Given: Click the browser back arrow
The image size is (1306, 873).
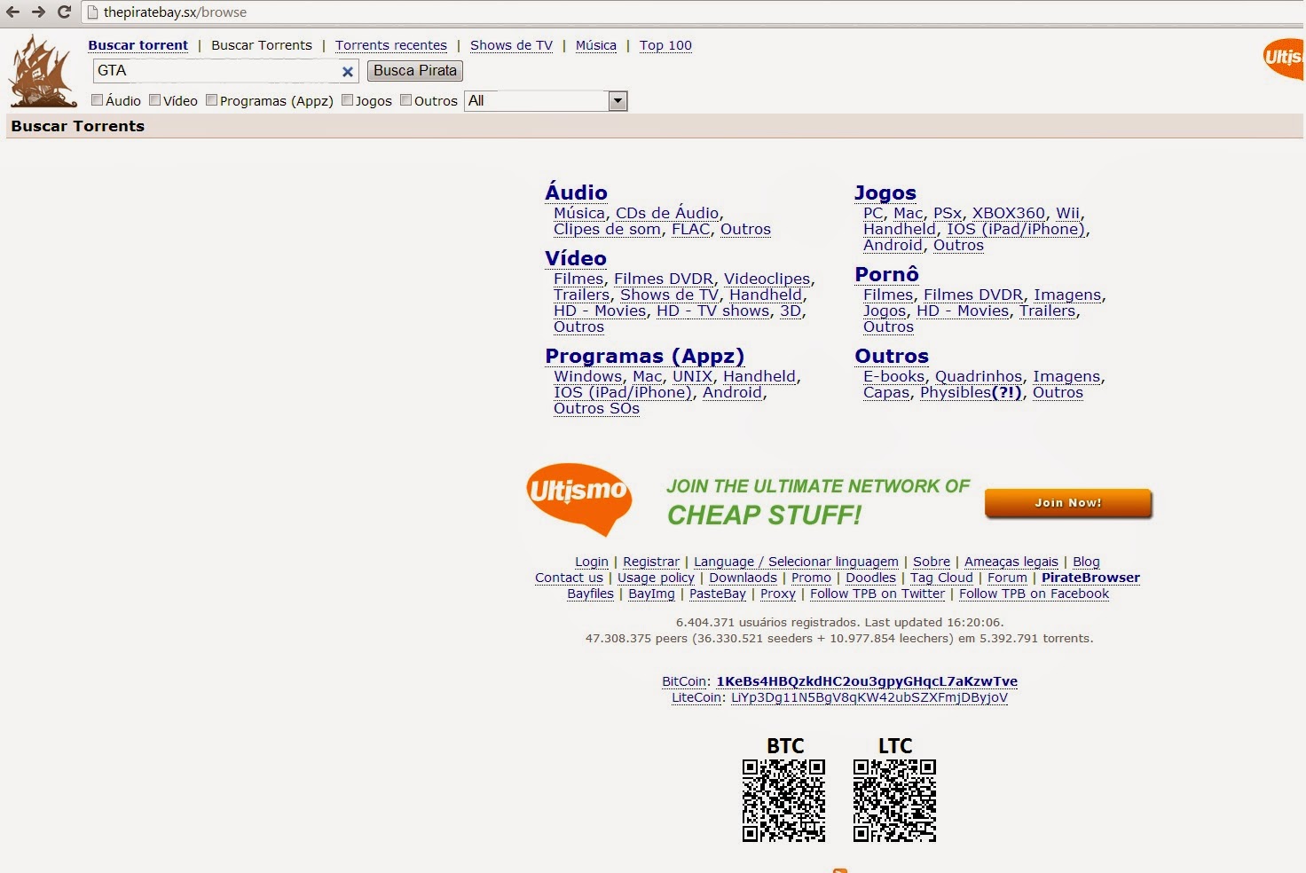Looking at the screenshot, I should coord(12,12).
